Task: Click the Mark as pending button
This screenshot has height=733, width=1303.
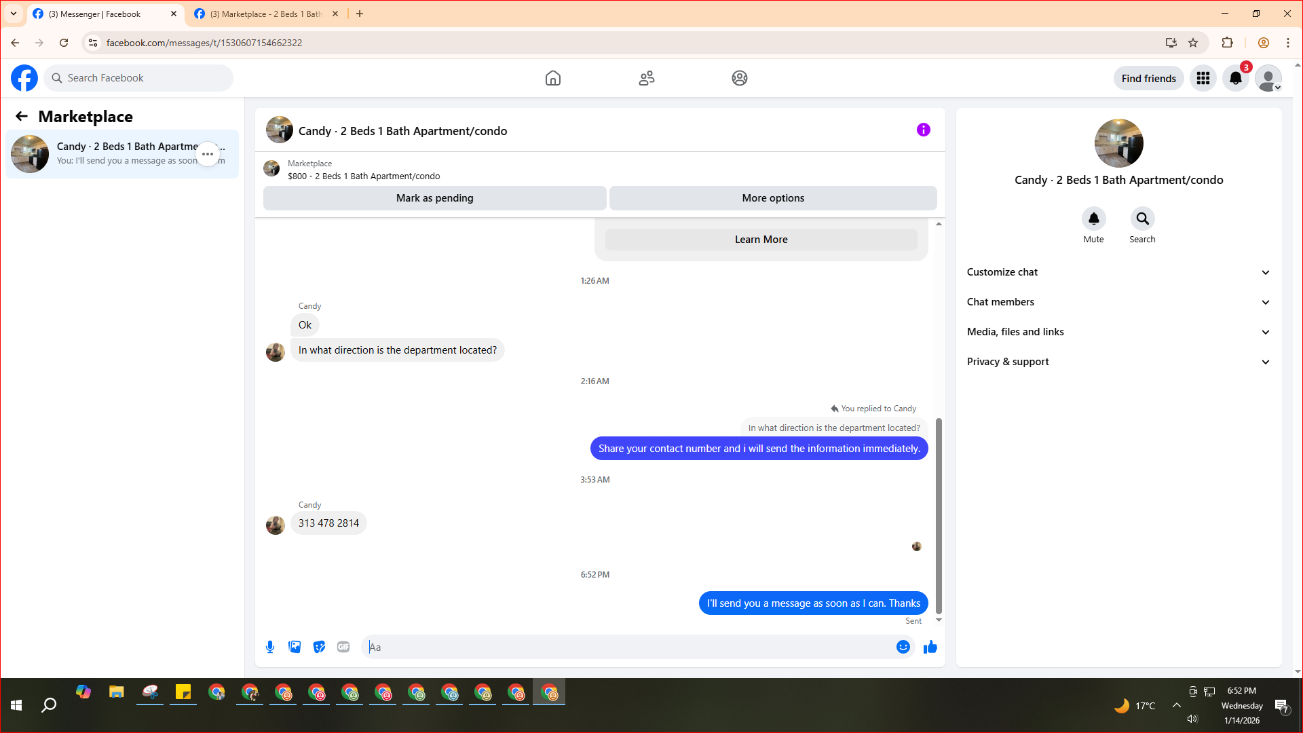Action: tap(434, 198)
